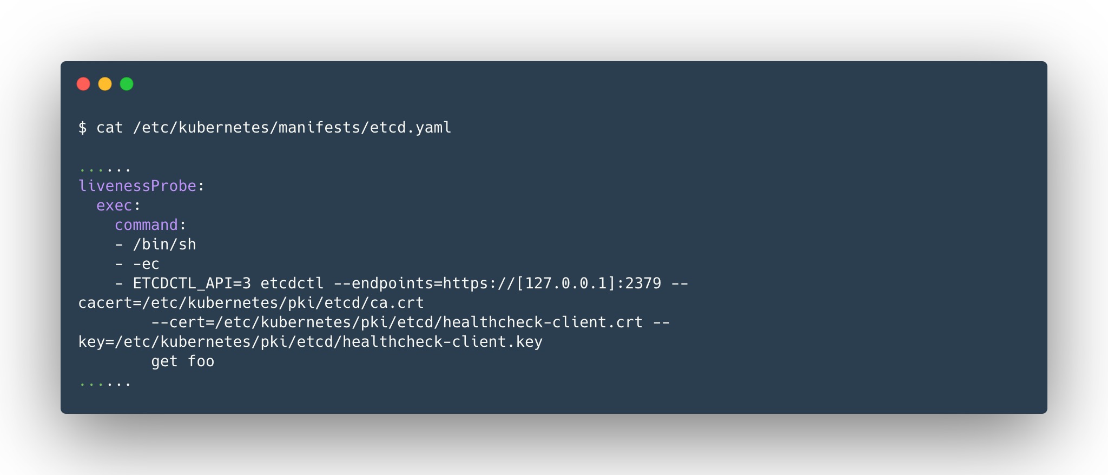The height and width of the screenshot is (475, 1108).
Task: Click the ellipsis below get foo
Action: pyautogui.click(x=105, y=384)
